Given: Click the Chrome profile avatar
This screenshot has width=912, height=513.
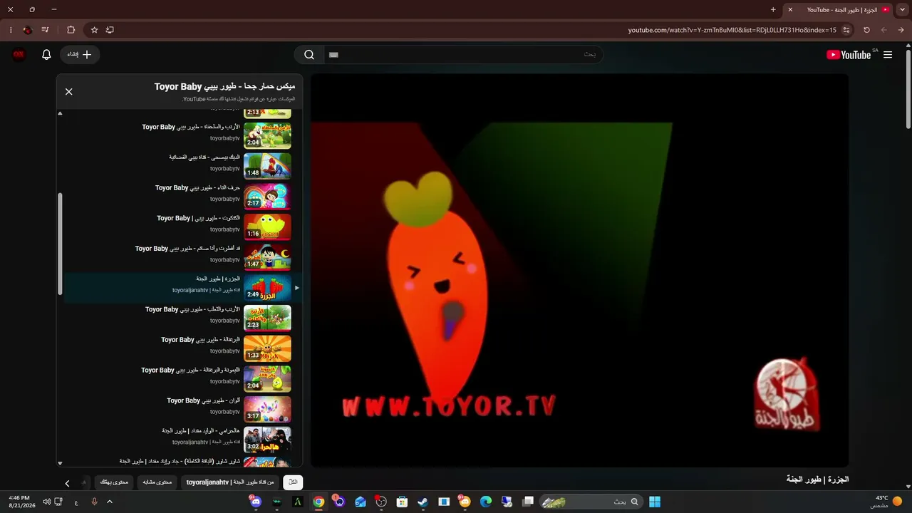Looking at the screenshot, I should (x=28, y=30).
